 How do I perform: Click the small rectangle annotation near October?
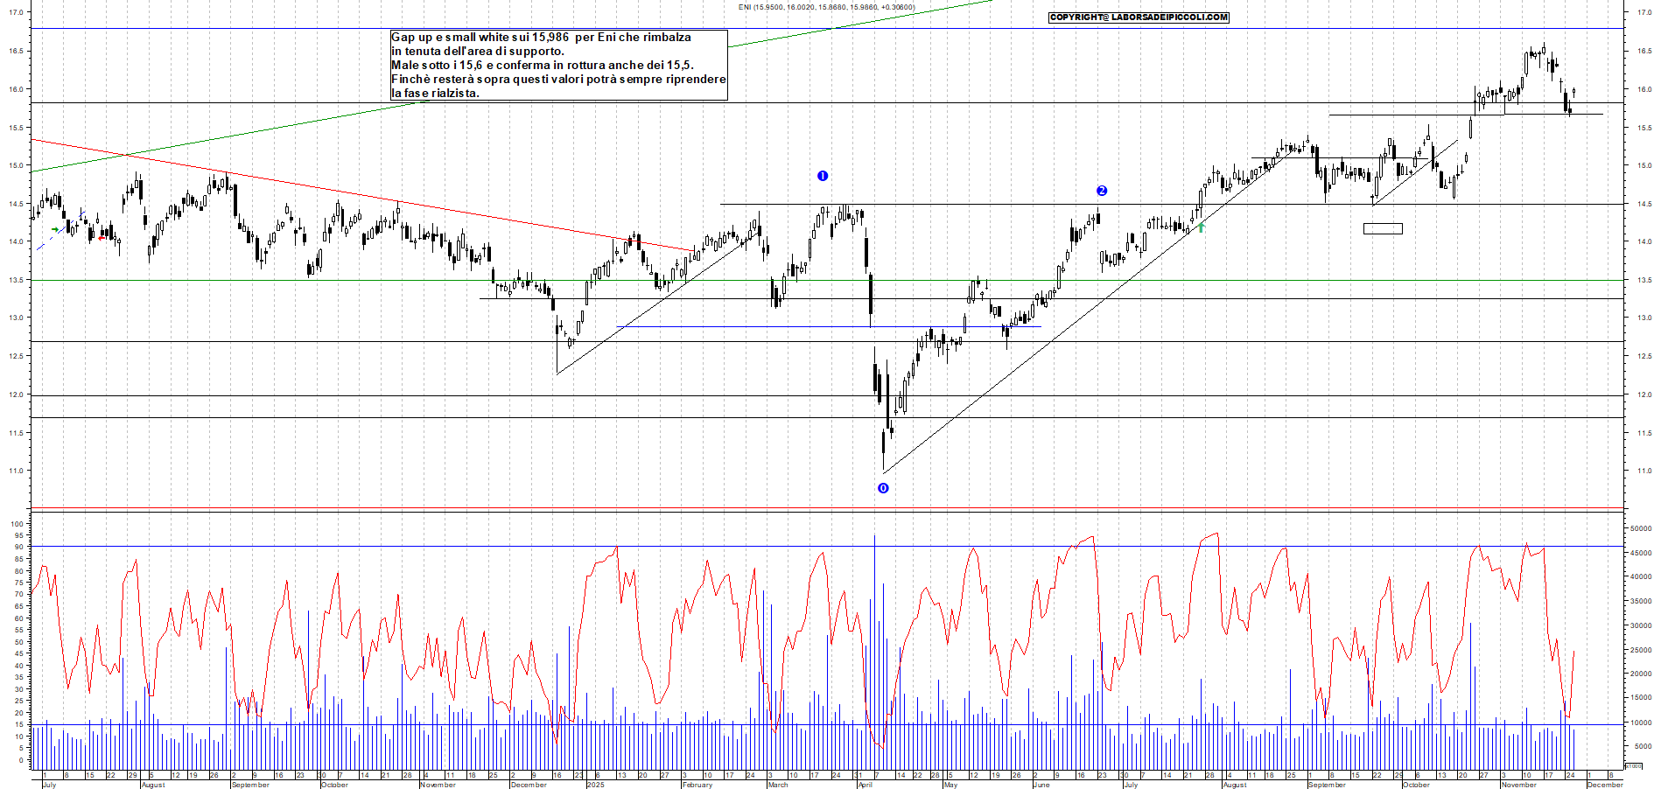[x=1383, y=228]
